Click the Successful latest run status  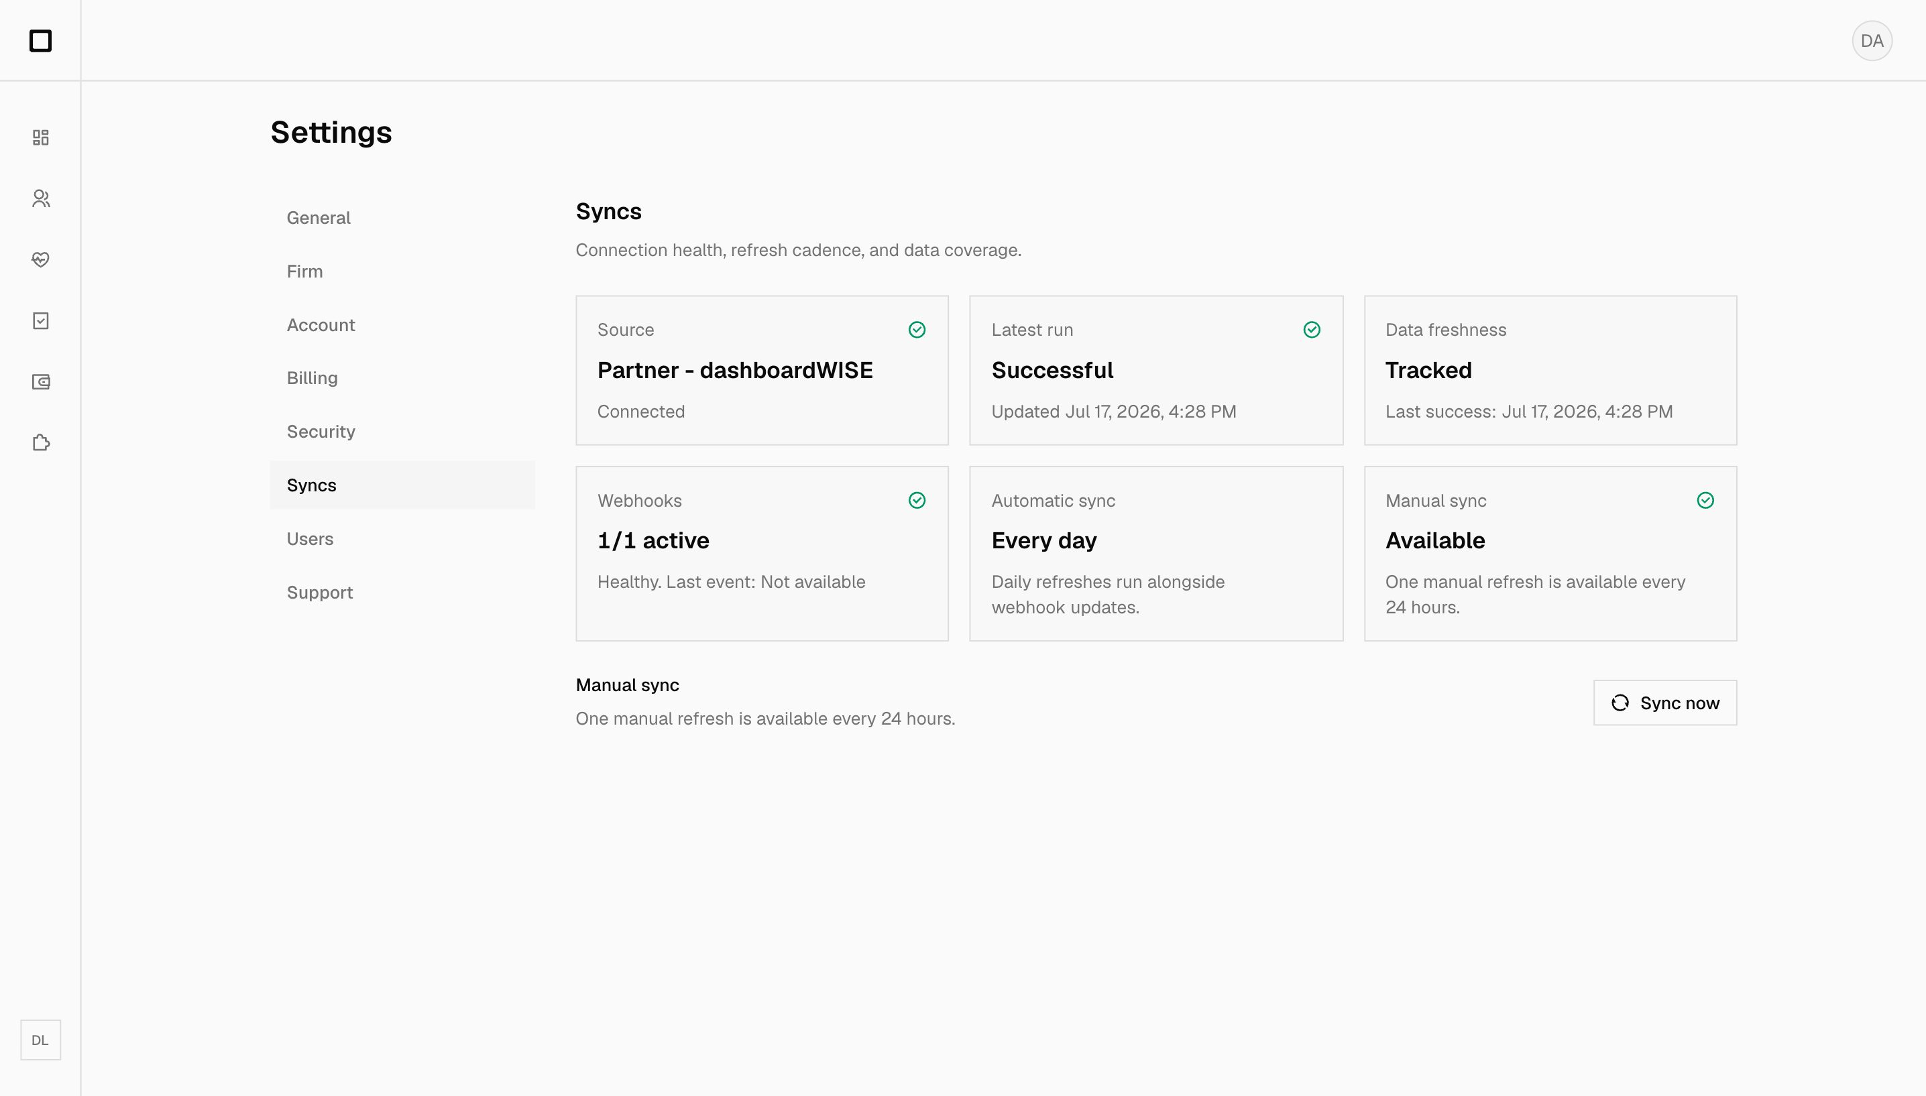click(1052, 370)
